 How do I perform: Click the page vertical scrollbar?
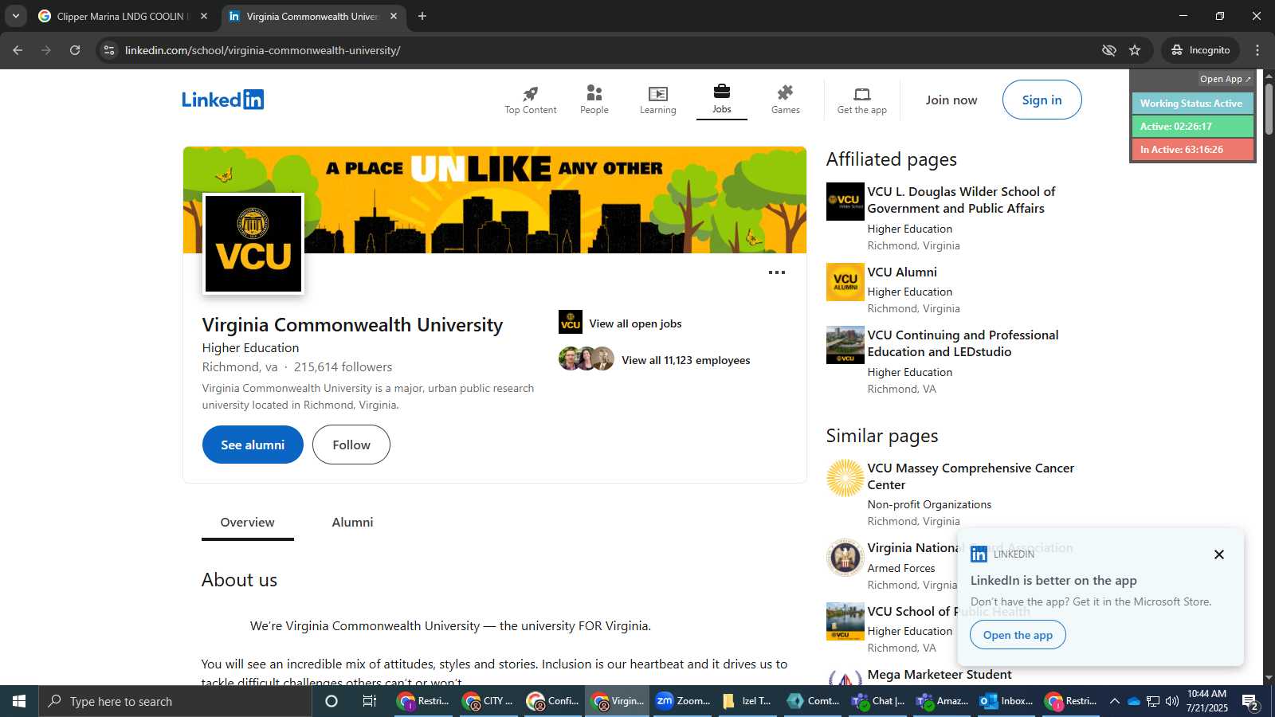tap(1269, 108)
